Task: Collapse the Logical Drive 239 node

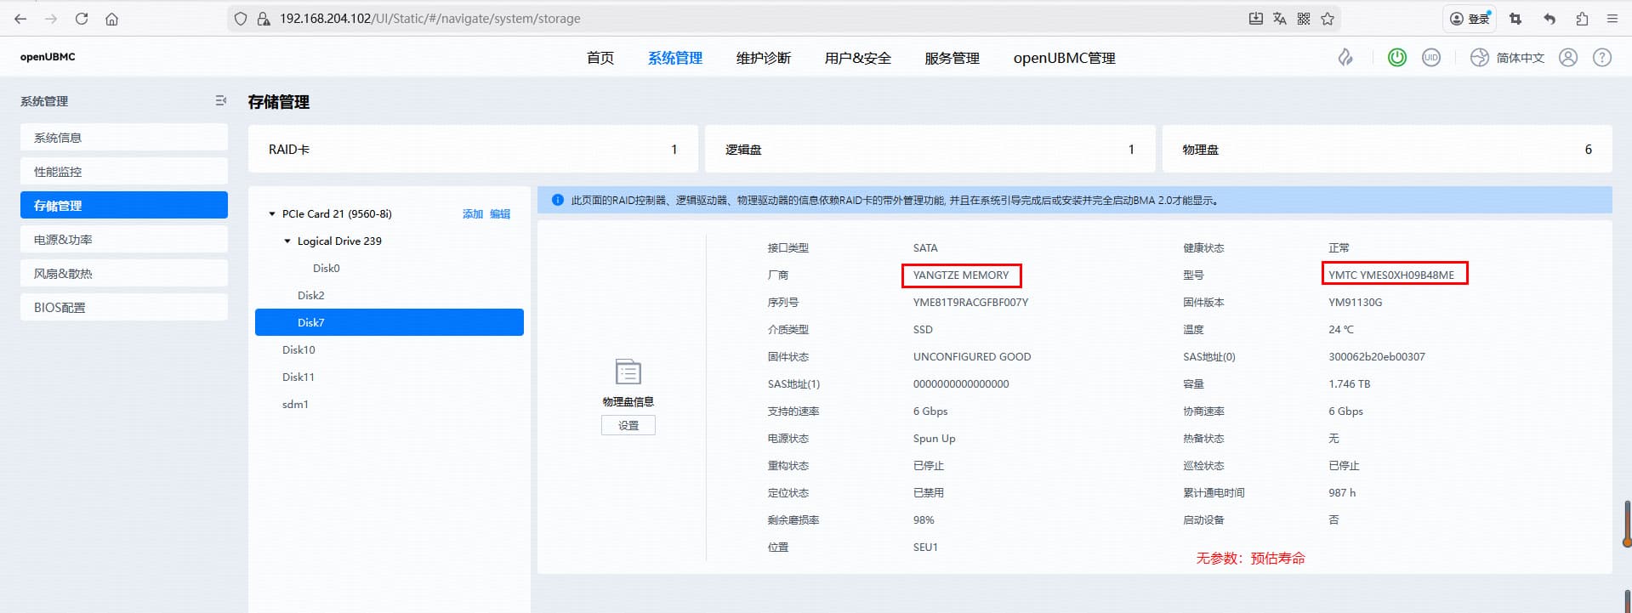Action: point(287,241)
